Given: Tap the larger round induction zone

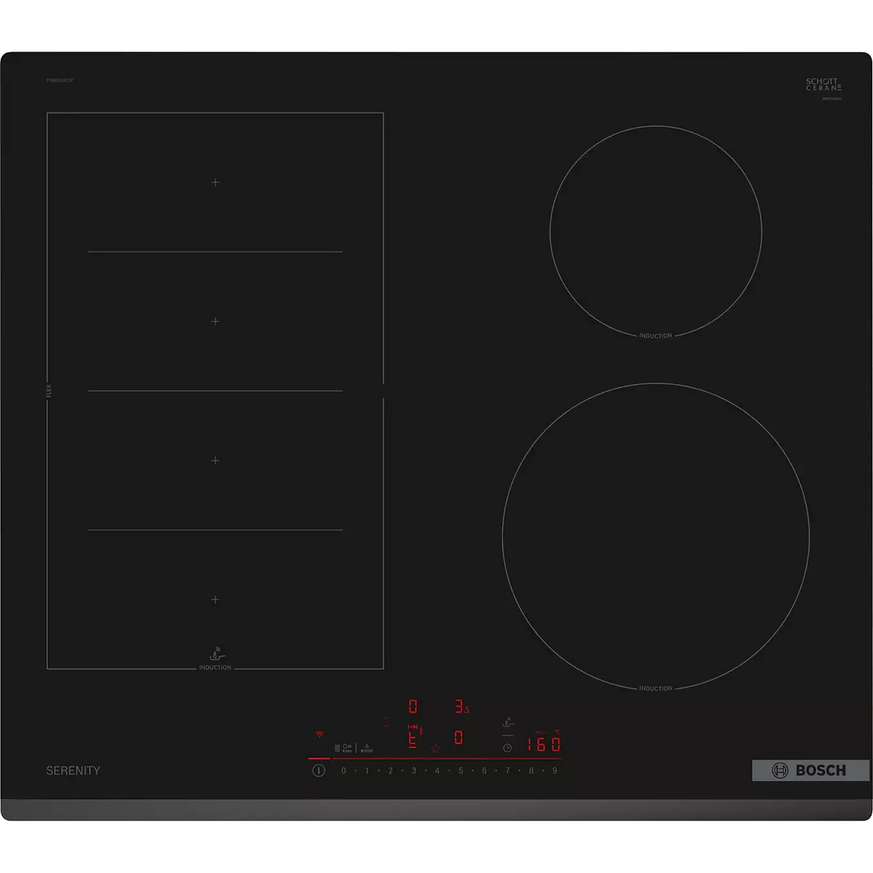Looking at the screenshot, I should (655, 537).
